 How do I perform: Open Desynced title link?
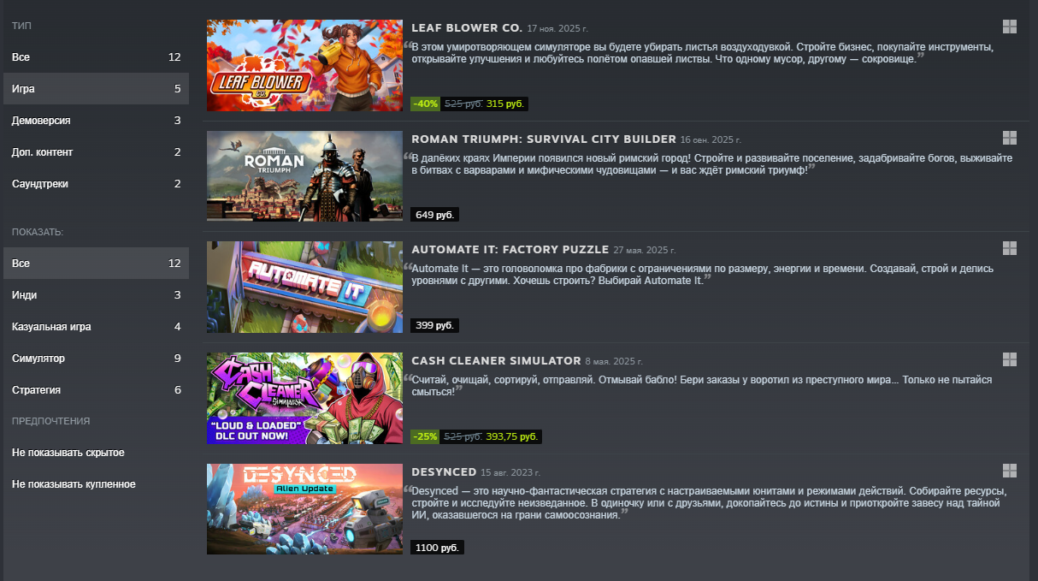coord(444,471)
